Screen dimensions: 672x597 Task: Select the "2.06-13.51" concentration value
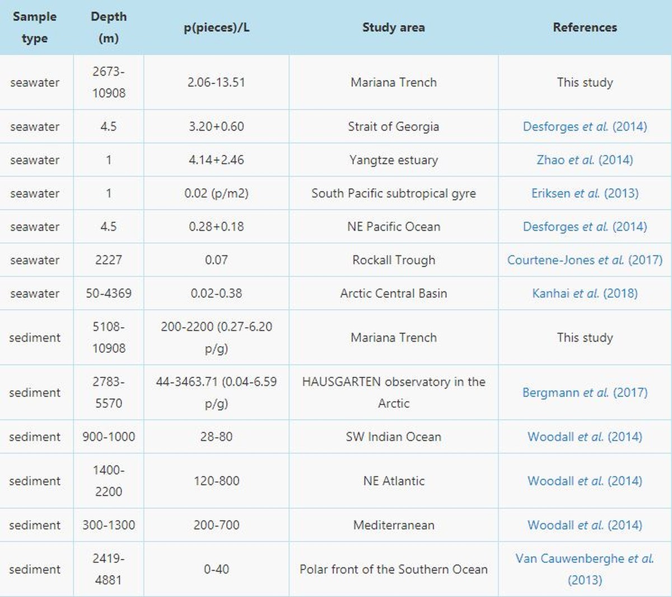[x=216, y=82]
